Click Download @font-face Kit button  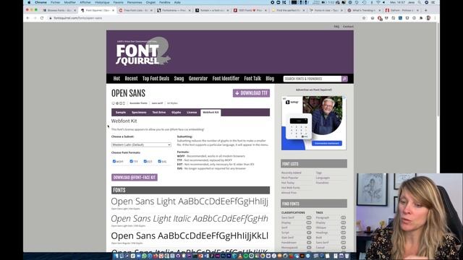135,178
